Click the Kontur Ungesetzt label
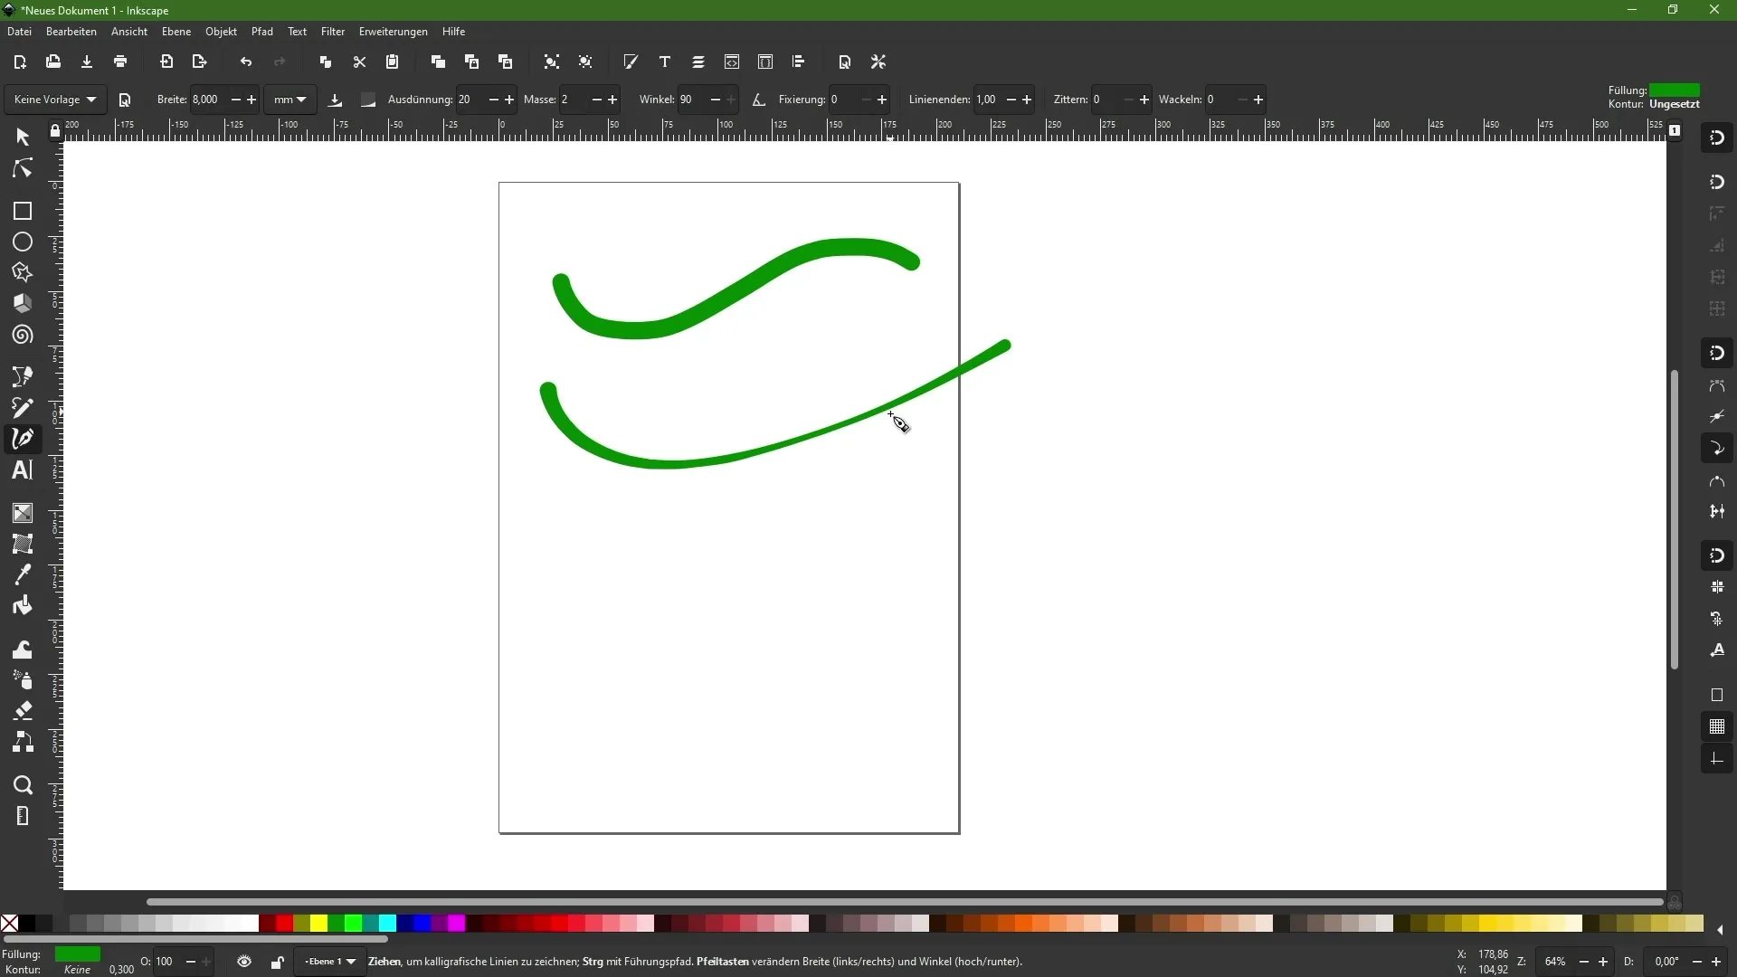 point(1675,104)
